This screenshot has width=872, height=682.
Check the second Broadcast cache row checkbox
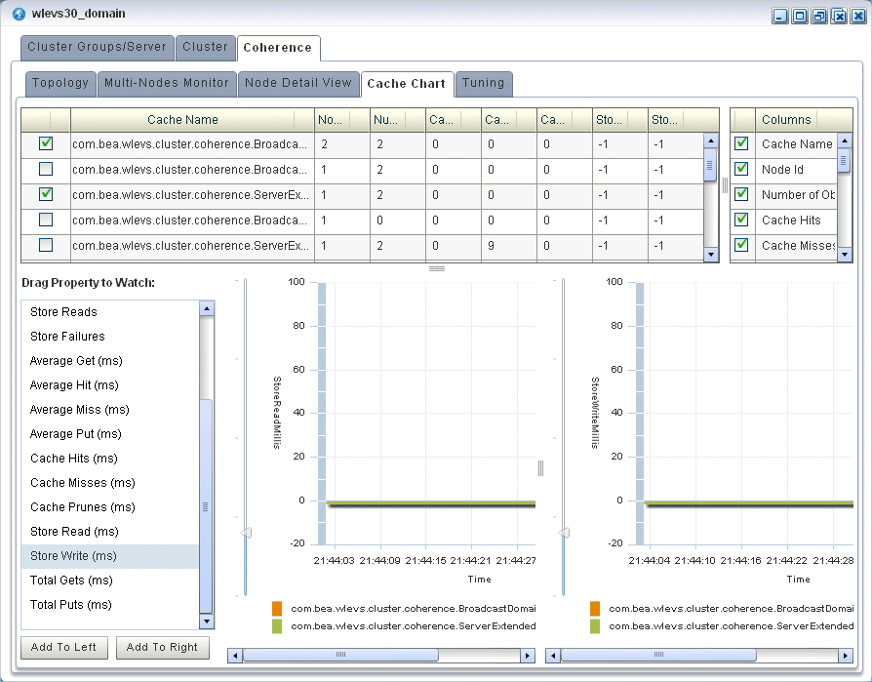click(x=46, y=169)
